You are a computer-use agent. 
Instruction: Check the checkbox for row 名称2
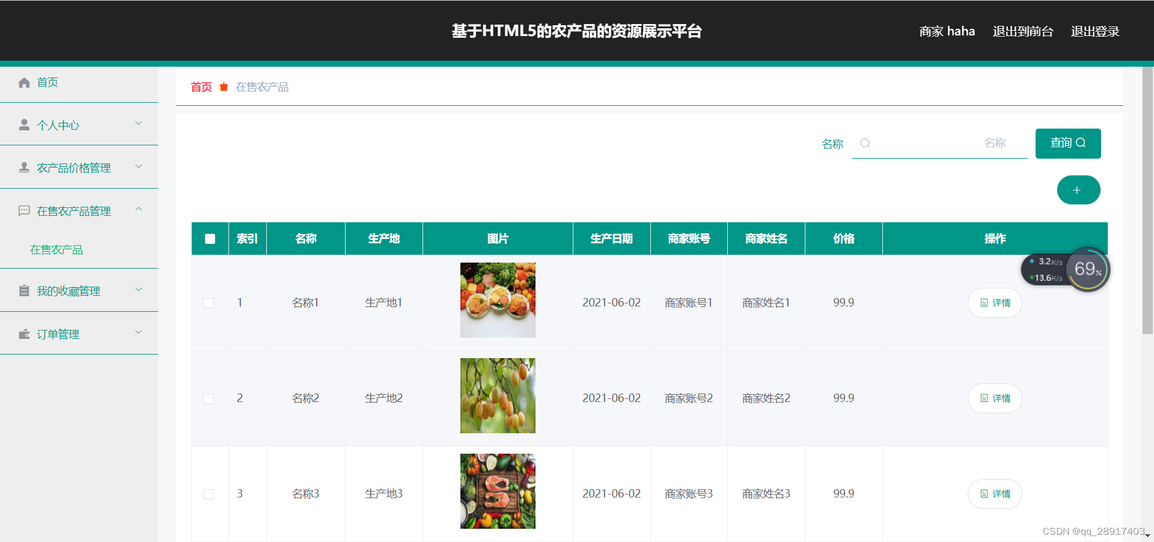click(x=209, y=398)
